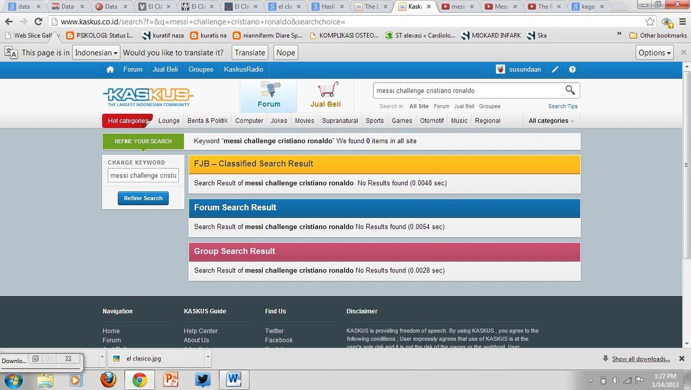Open the translate Options dropdown
The image size is (691, 390).
coord(655,53)
